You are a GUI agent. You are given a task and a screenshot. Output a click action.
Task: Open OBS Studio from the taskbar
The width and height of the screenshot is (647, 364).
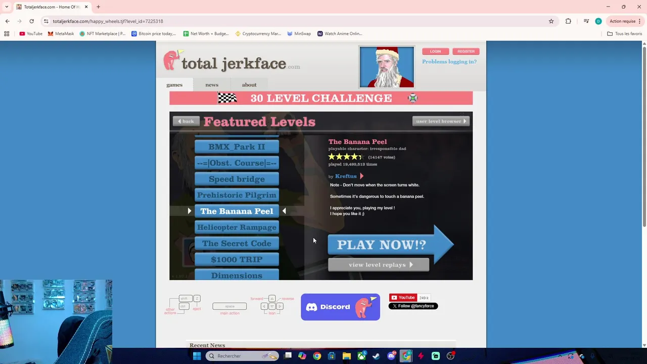pos(450,356)
